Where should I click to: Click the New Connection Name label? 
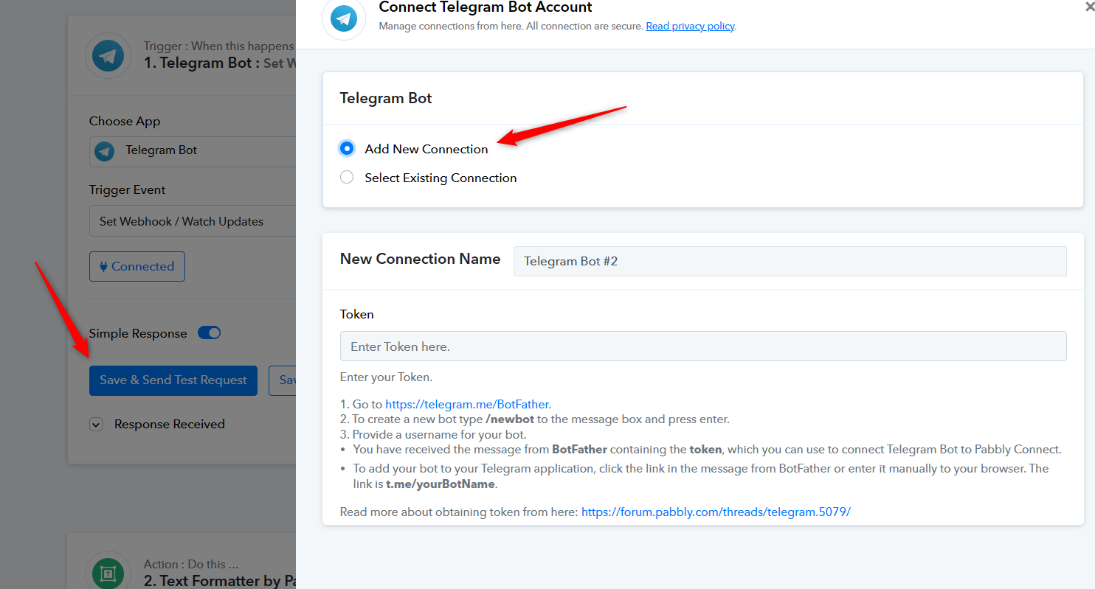click(420, 259)
